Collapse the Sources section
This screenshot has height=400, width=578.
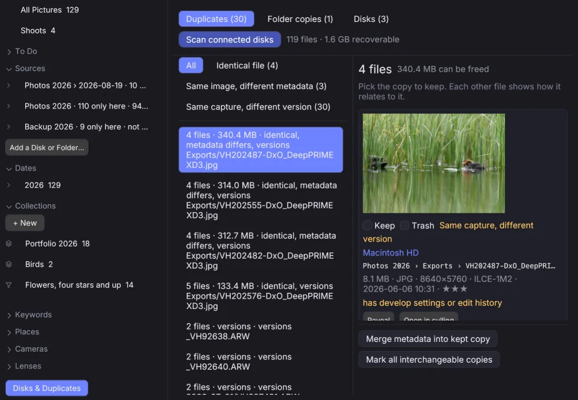[x=9, y=68]
